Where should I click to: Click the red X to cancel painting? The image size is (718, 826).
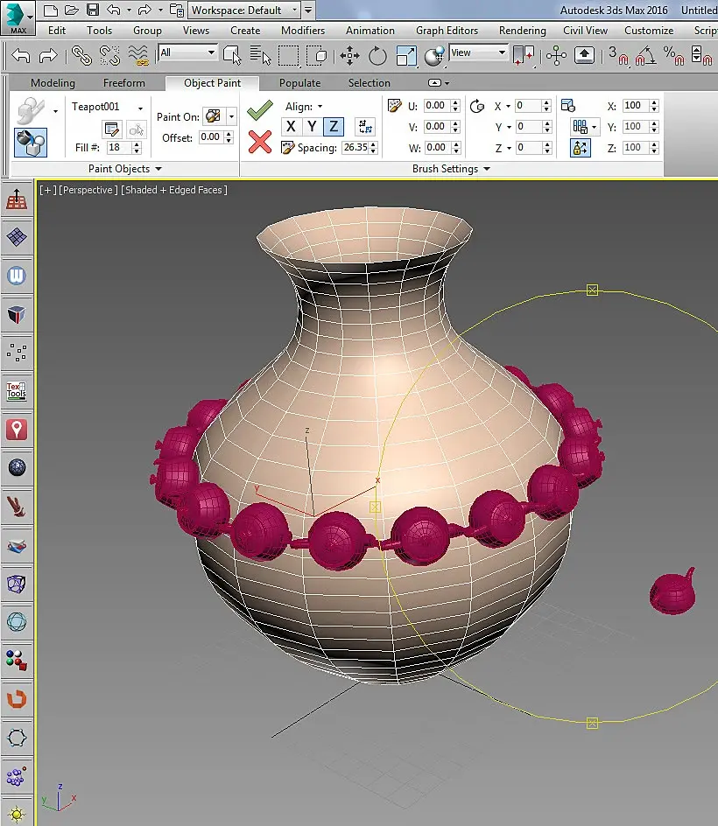259,141
